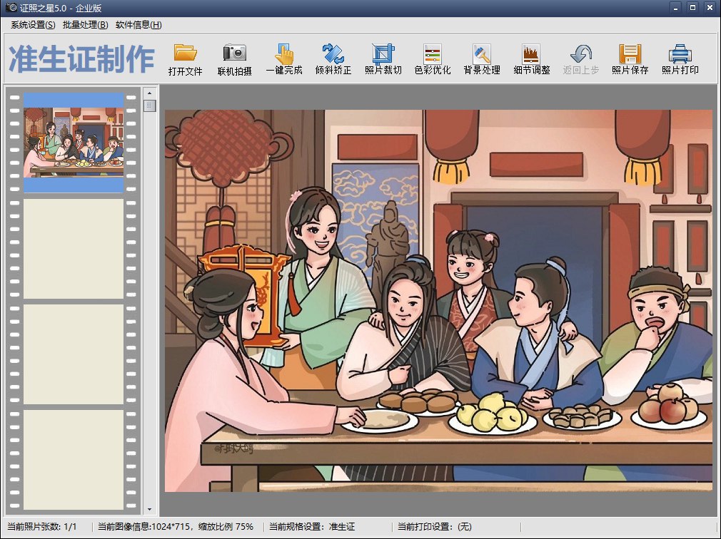Viewport: 721px width, 539px height.
Task: Open the 批量处理(B) menu
Action: tap(85, 25)
